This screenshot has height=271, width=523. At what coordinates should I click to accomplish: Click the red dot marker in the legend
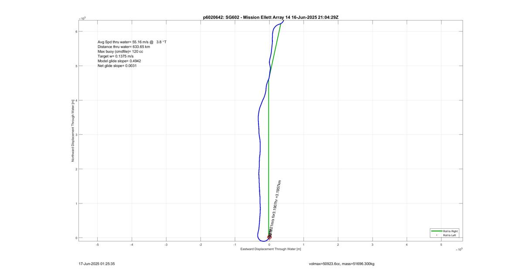click(436, 235)
